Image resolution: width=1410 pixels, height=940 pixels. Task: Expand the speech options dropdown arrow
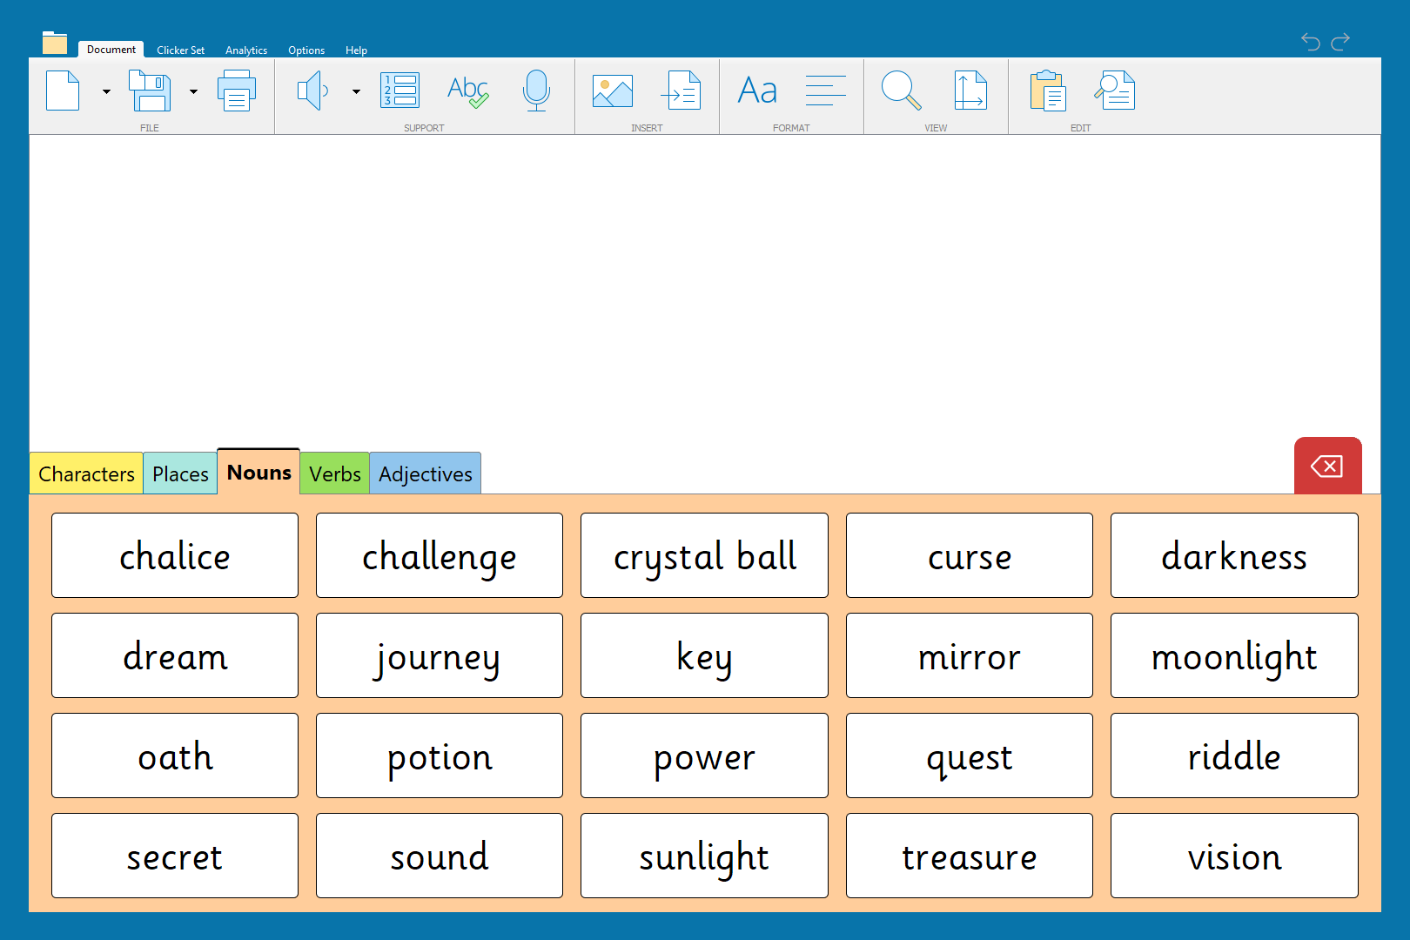click(356, 91)
